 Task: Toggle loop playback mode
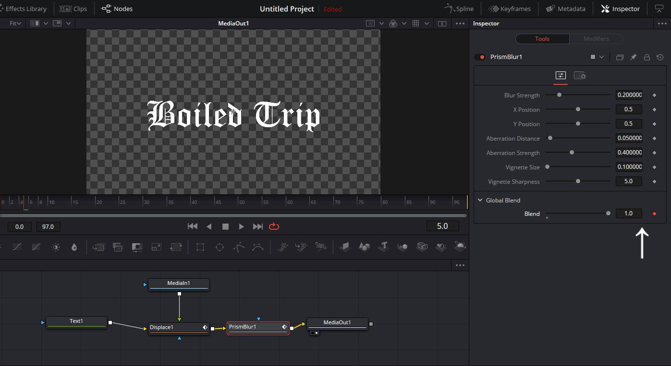[x=274, y=226]
